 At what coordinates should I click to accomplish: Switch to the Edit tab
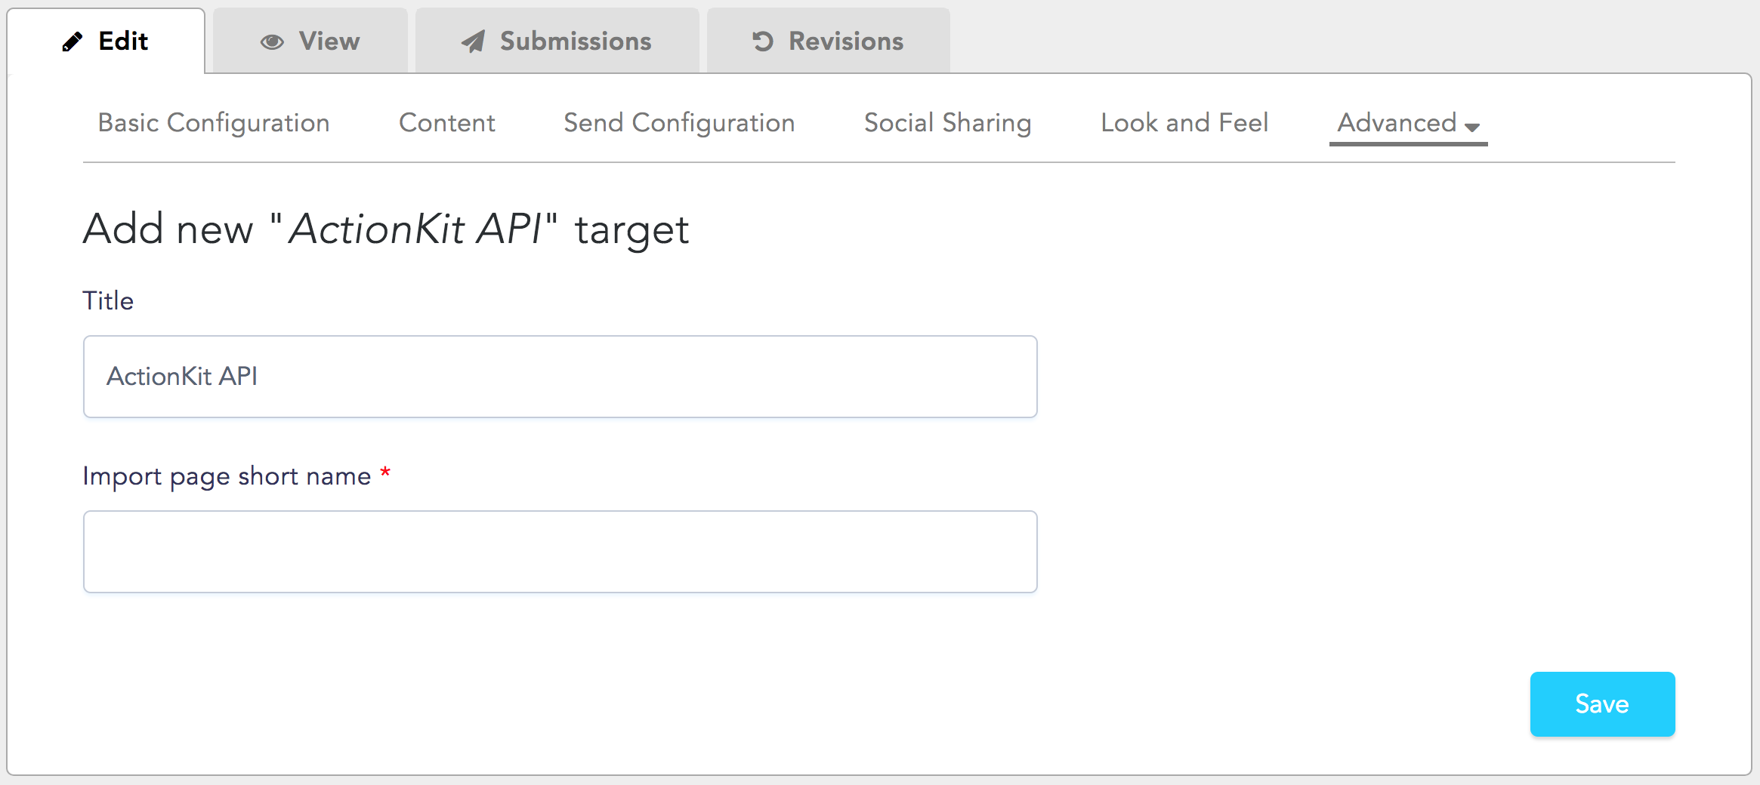pos(106,42)
